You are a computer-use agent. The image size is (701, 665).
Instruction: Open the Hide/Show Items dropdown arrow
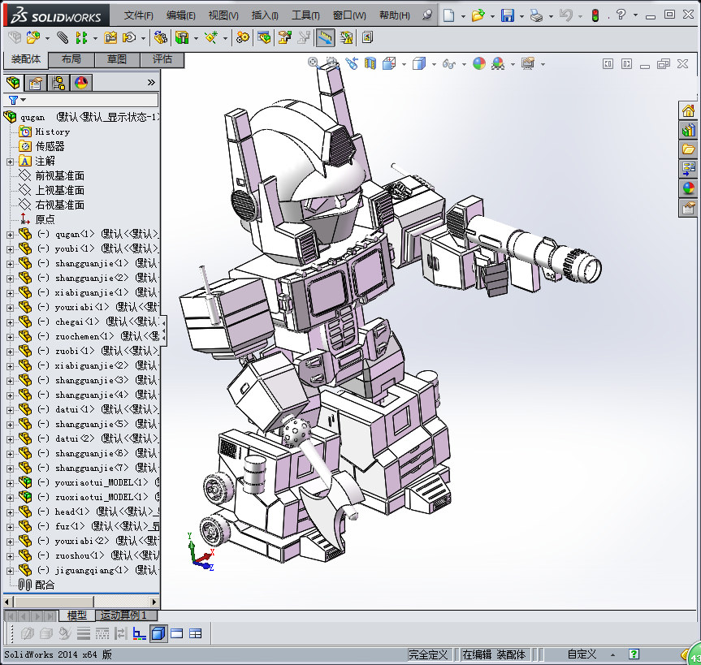click(464, 64)
